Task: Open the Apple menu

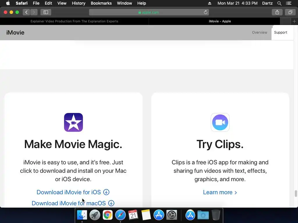Action: pos(8,3)
